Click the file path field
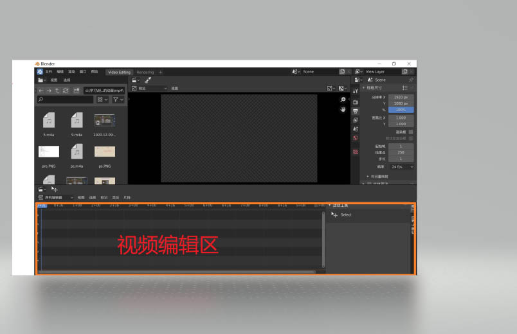 point(104,91)
